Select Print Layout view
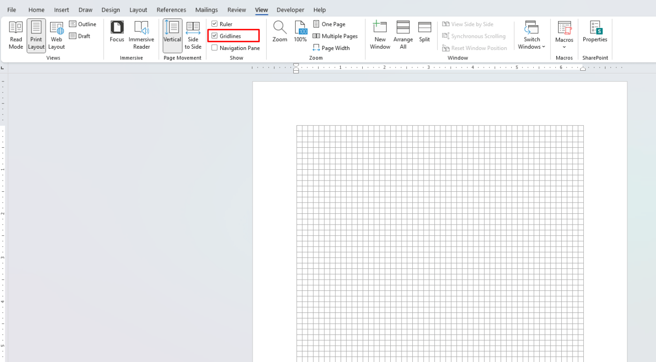The image size is (656, 362). click(36, 36)
